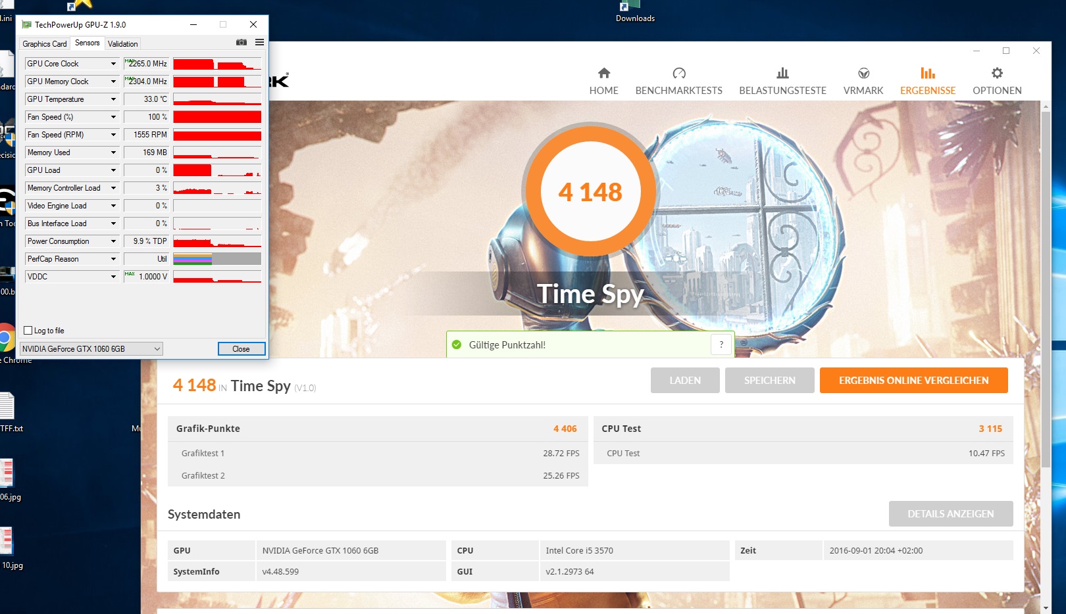Click the orange 4 148 score circle
Screen dimensions: 1066x614
(590, 191)
